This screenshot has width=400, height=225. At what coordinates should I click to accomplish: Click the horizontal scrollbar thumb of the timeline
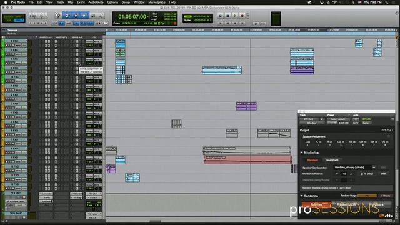[x=155, y=221]
